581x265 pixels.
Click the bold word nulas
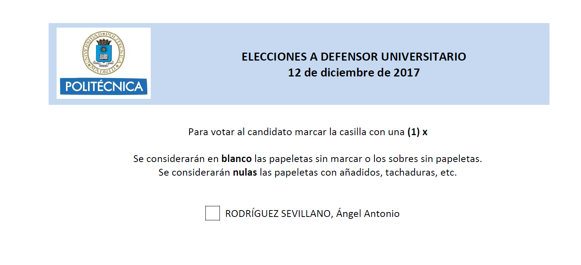point(245,173)
